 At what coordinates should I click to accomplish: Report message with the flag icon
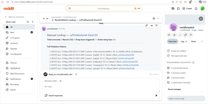(x=157, y=25)
